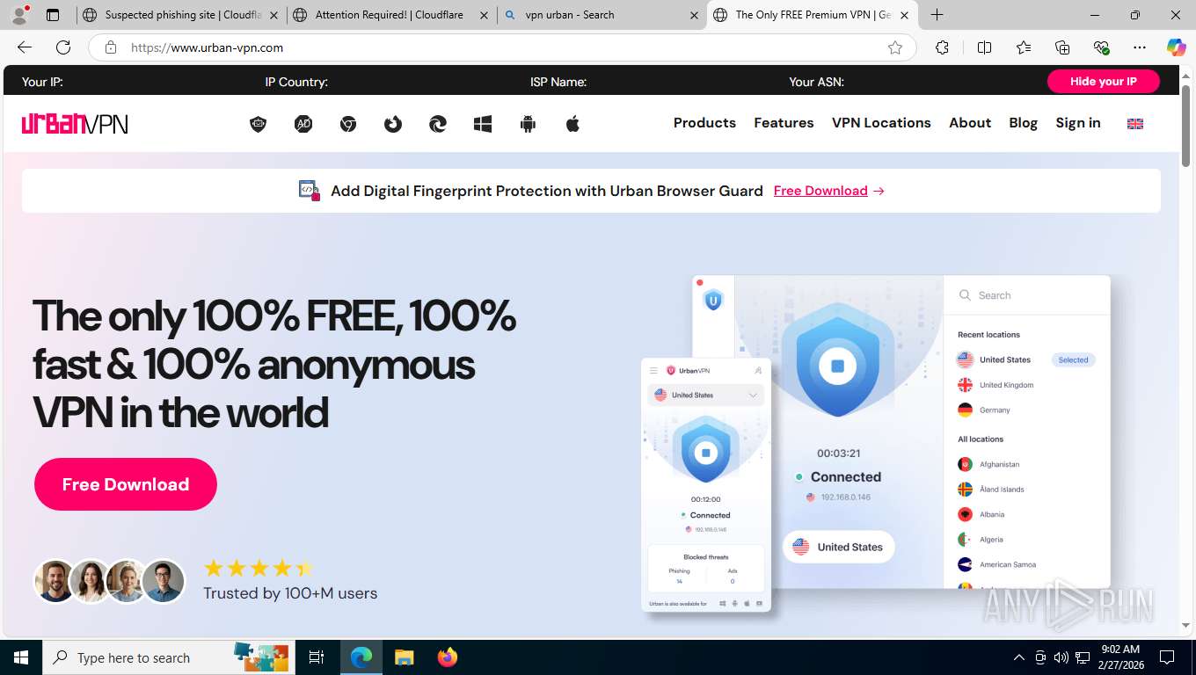Click the large Free Download button

tap(126, 484)
